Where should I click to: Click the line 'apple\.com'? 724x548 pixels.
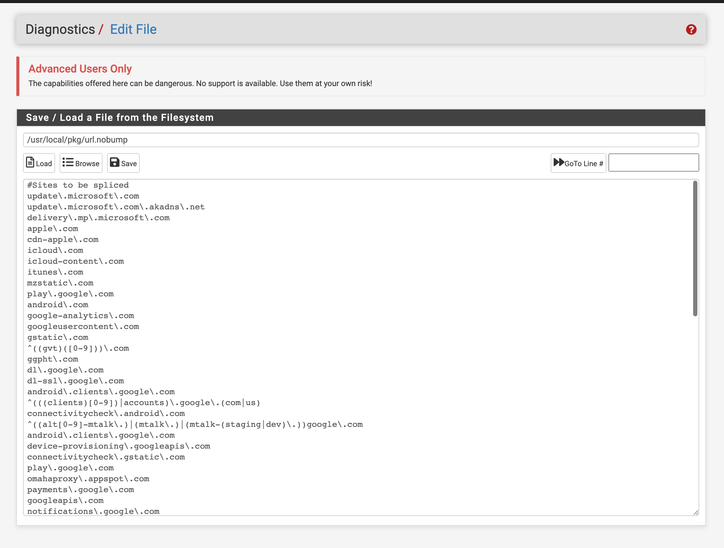coord(53,229)
